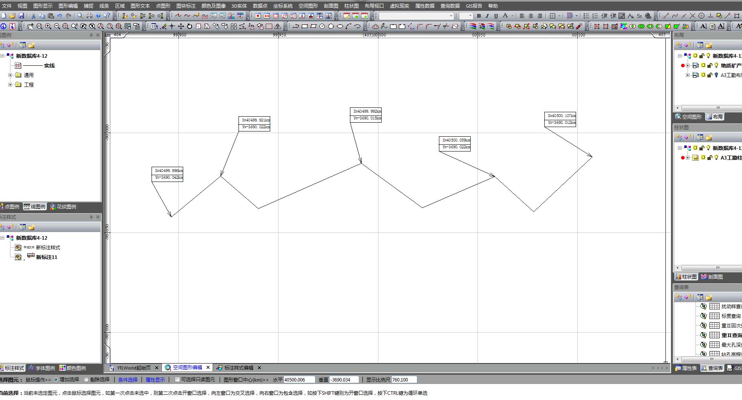The image size is (742, 400).
Task: Select 新标注11 annotation style
Action: click(x=47, y=257)
